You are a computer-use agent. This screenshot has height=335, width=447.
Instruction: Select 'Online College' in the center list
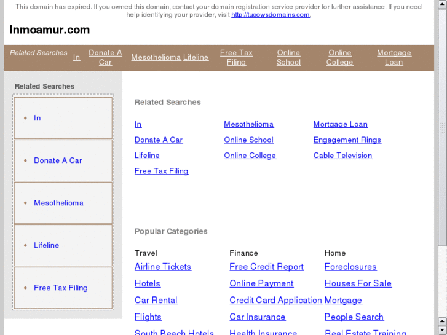tap(250, 156)
